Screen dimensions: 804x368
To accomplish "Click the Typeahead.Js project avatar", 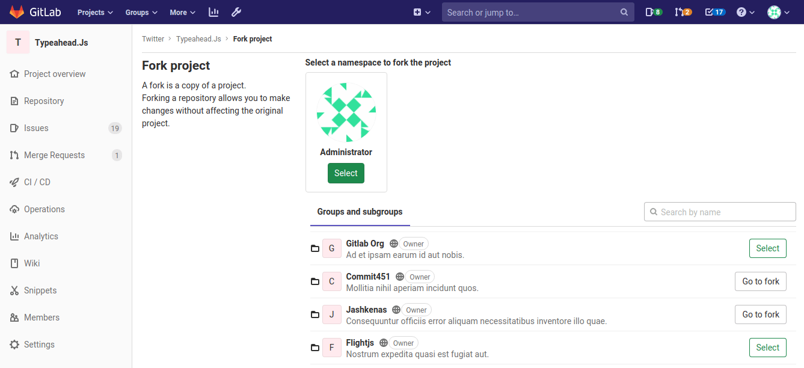I will [x=18, y=43].
